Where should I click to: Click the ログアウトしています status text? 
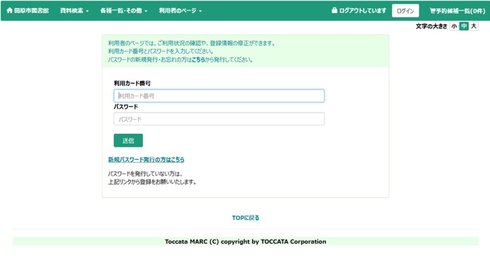(359, 11)
